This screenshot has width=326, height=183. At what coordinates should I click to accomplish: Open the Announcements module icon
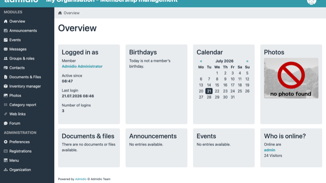[5, 31]
